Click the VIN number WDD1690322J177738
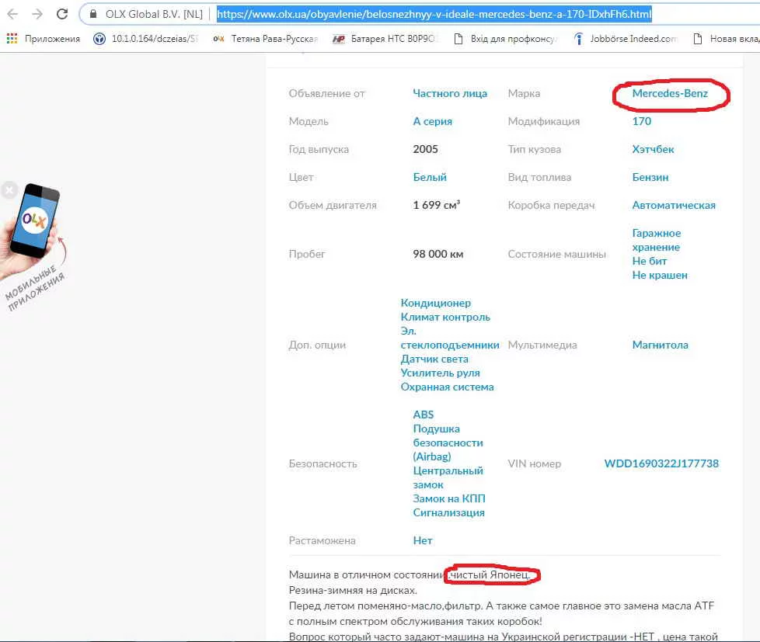Image resolution: width=760 pixels, height=642 pixels. coord(661,463)
